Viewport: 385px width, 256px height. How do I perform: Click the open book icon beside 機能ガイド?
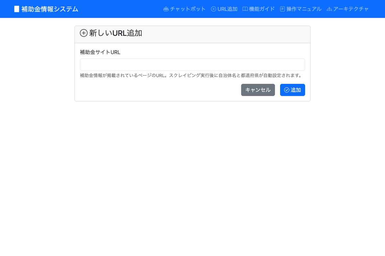pyautogui.click(x=245, y=9)
